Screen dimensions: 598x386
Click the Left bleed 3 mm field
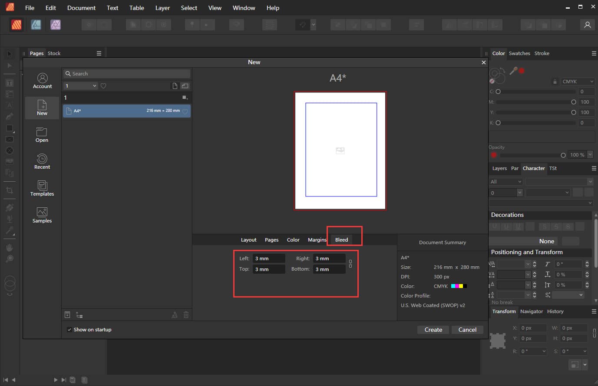(269, 258)
